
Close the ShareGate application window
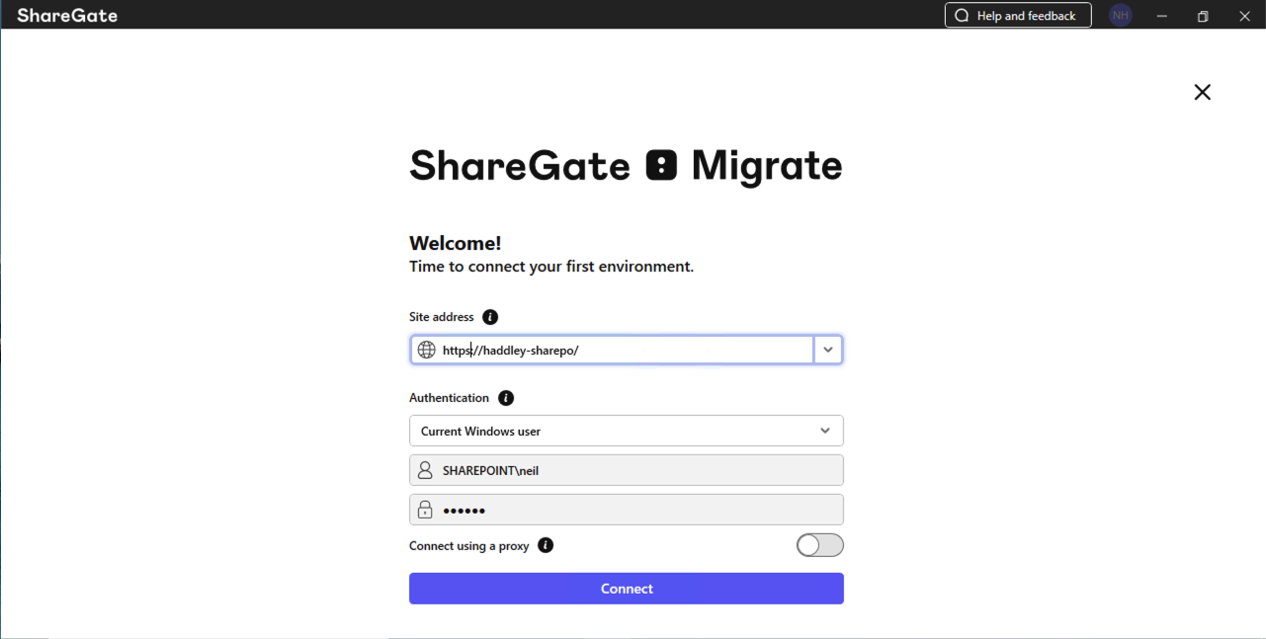(1244, 15)
